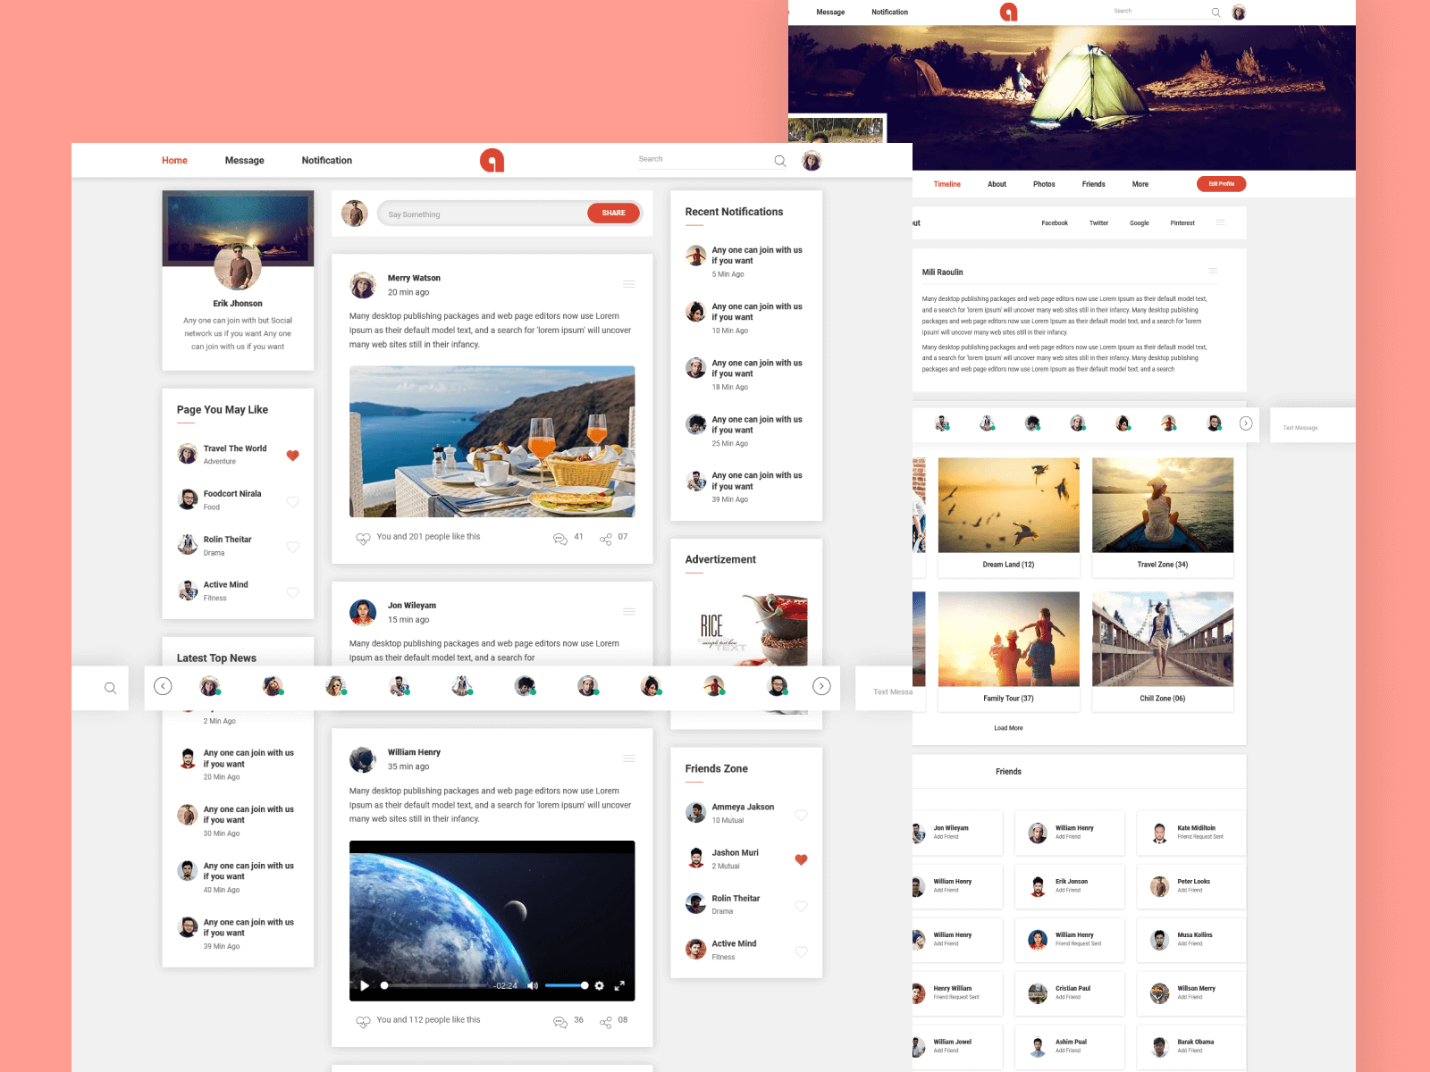Click Add Friend on Erik Jonson card

1068,891
